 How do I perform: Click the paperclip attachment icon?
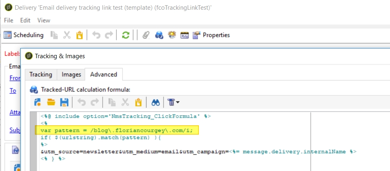145,35
